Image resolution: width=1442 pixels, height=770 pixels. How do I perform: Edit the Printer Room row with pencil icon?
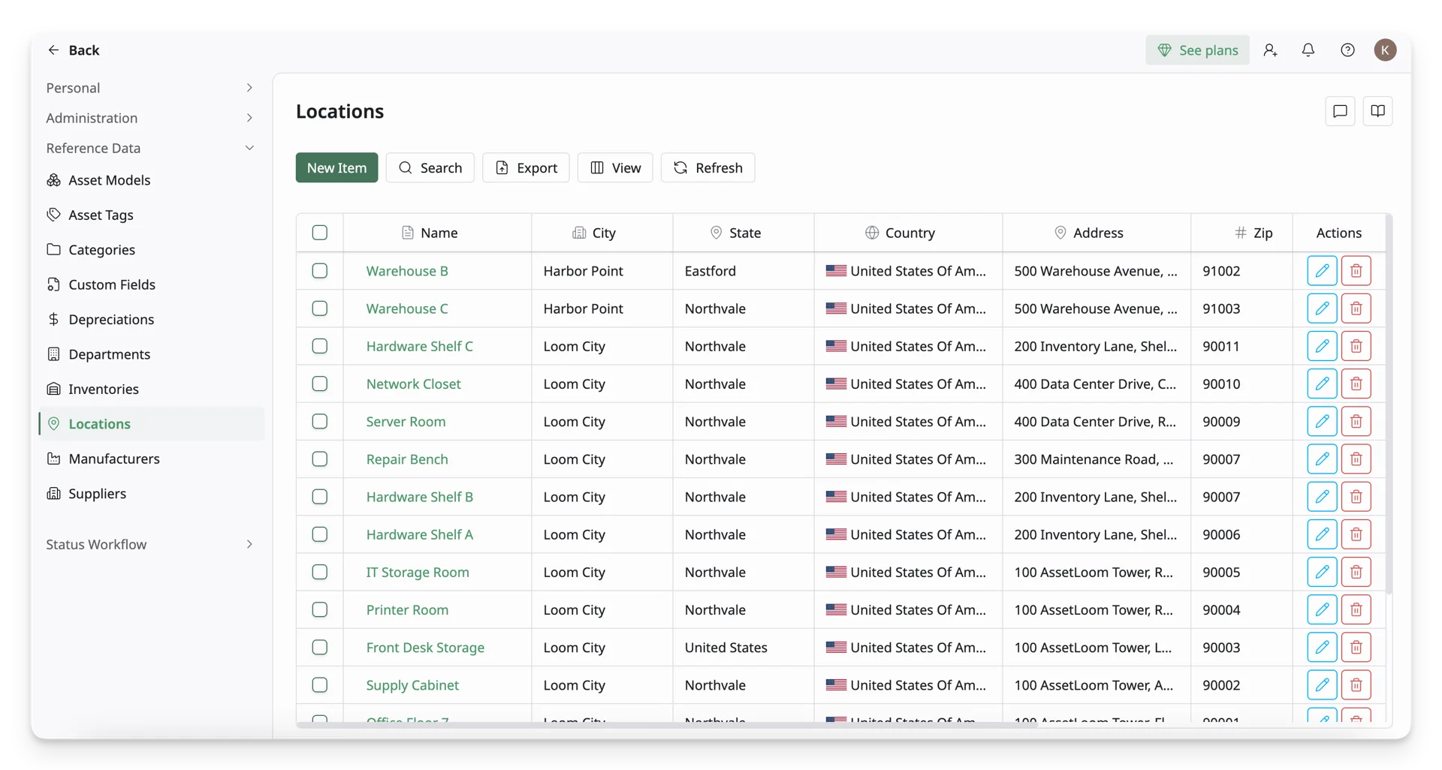click(x=1322, y=609)
